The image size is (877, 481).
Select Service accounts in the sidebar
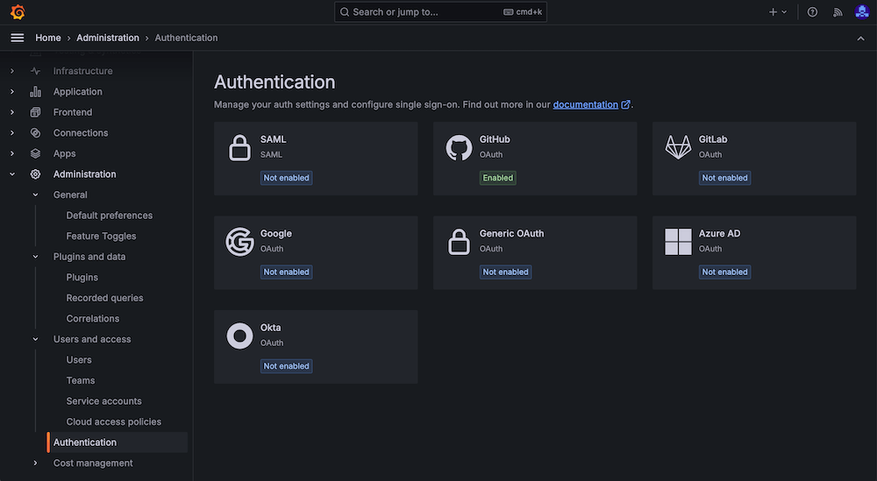pos(103,401)
